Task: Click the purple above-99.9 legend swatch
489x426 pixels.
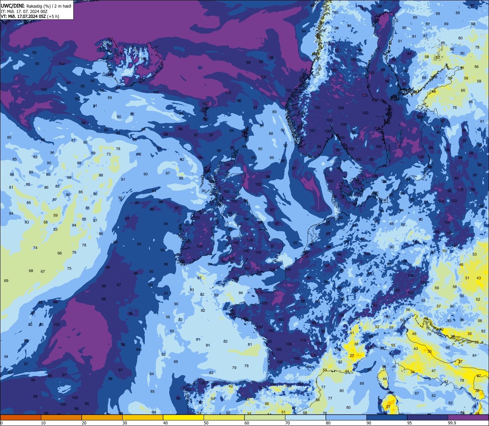Action: tap(468, 417)
